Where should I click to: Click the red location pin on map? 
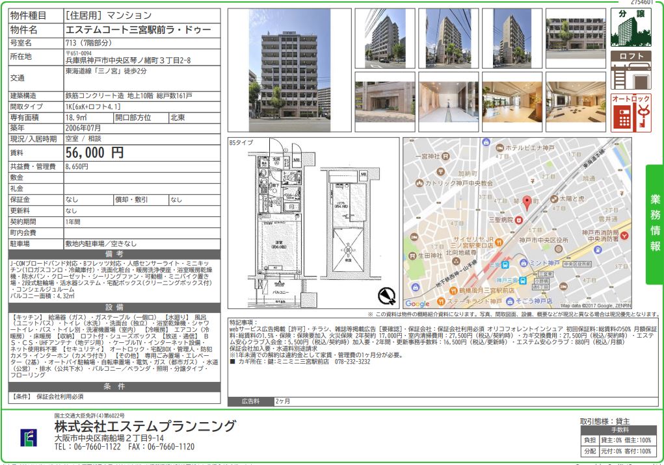527,203
